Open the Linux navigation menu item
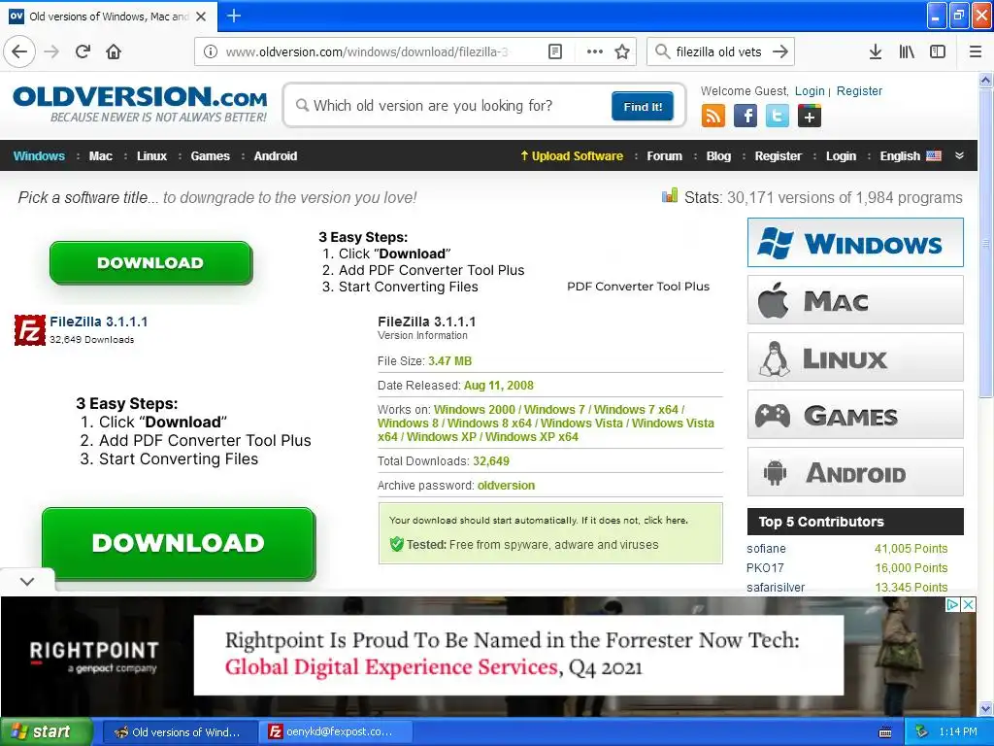Viewport: 994px width, 746px height. (x=152, y=156)
